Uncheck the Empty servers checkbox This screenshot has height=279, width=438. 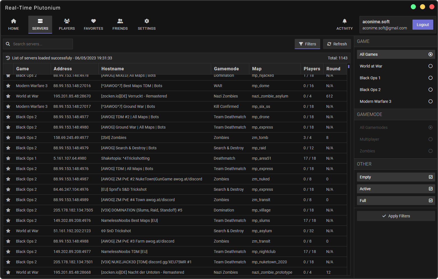pos(430,177)
